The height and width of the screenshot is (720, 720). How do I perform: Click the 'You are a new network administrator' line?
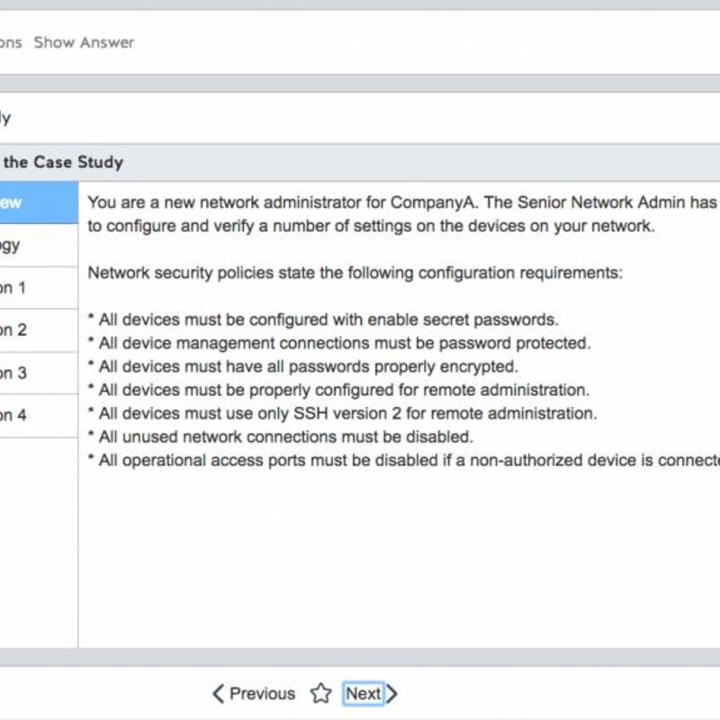click(403, 202)
